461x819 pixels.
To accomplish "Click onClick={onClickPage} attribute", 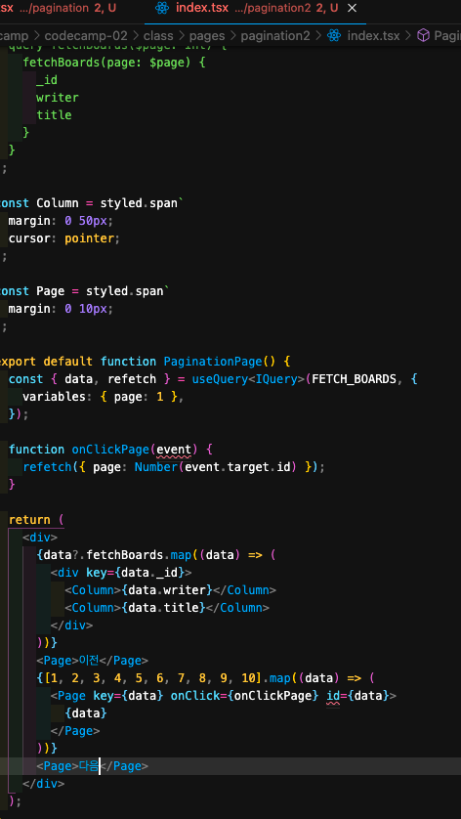I will (x=244, y=696).
